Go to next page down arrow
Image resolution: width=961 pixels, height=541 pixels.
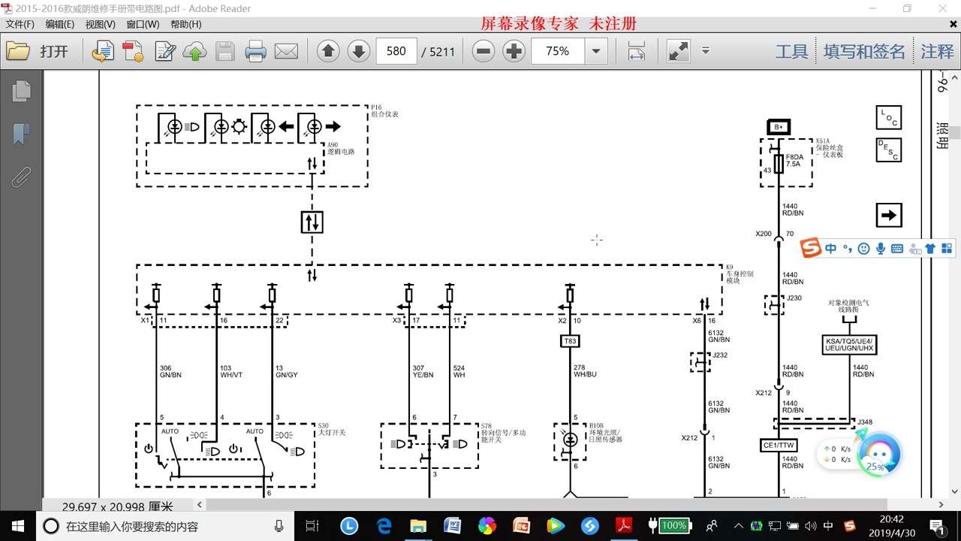[359, 51]
